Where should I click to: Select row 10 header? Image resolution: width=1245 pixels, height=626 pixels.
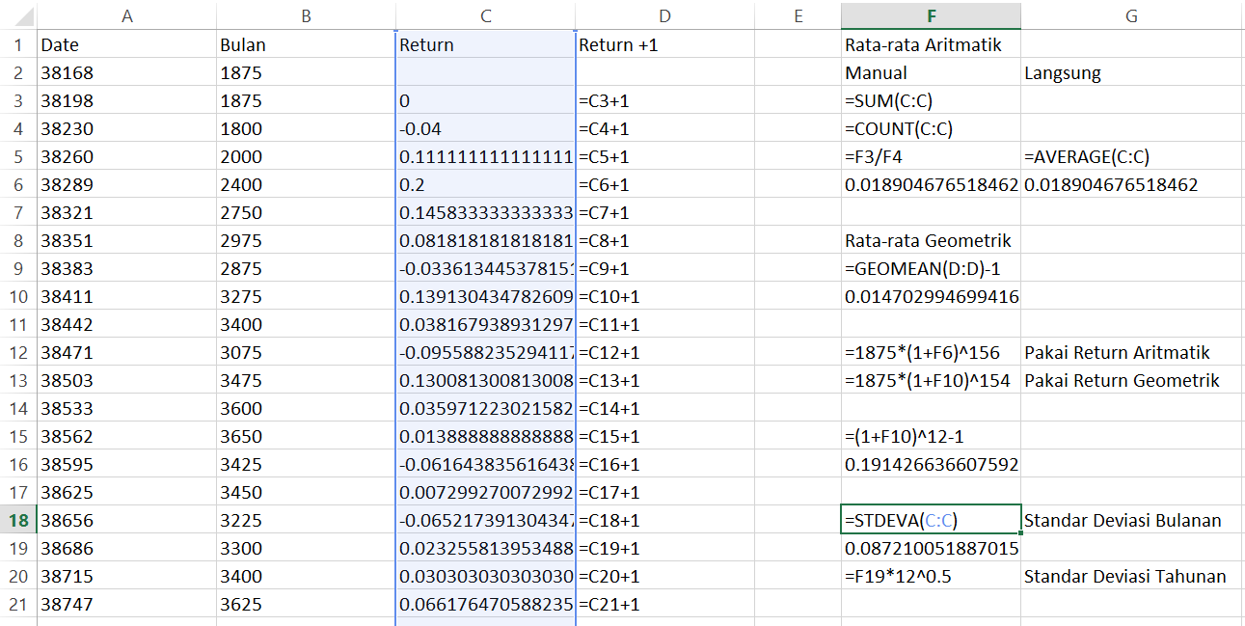[x=17, y=297]
